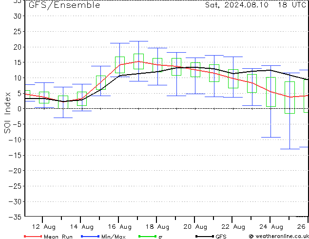The image size is (309, 239).
Task: Click the '-15' y-axis tick label
Action: pos(15,155)
